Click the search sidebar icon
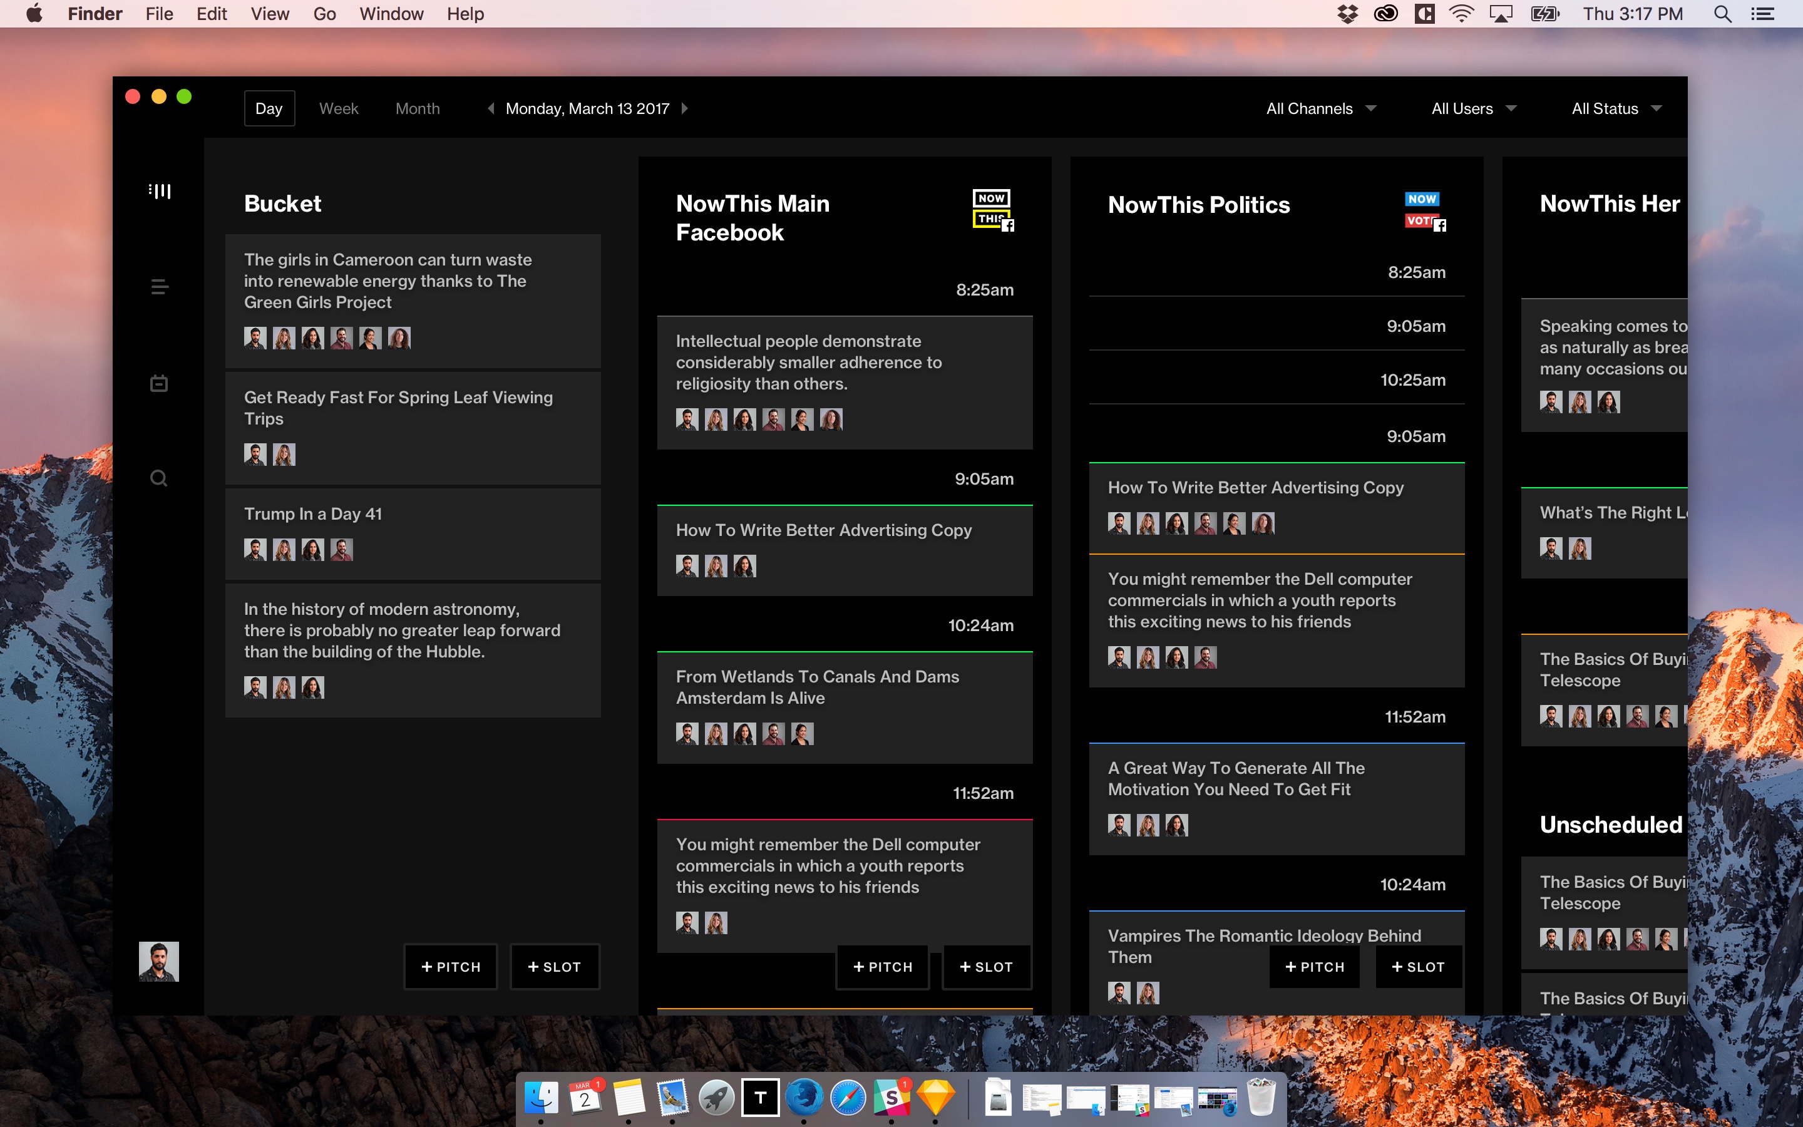1803x1127 pixels. click(158, 478)
